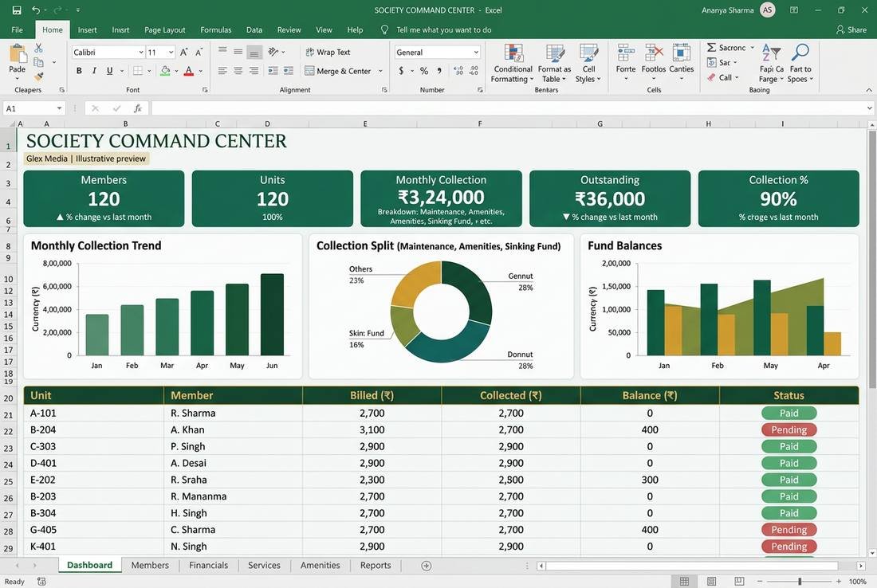Add a new sheet with the plus icon
The height and width of the screenshot is (588, 877).
click(x=427, y=566)
